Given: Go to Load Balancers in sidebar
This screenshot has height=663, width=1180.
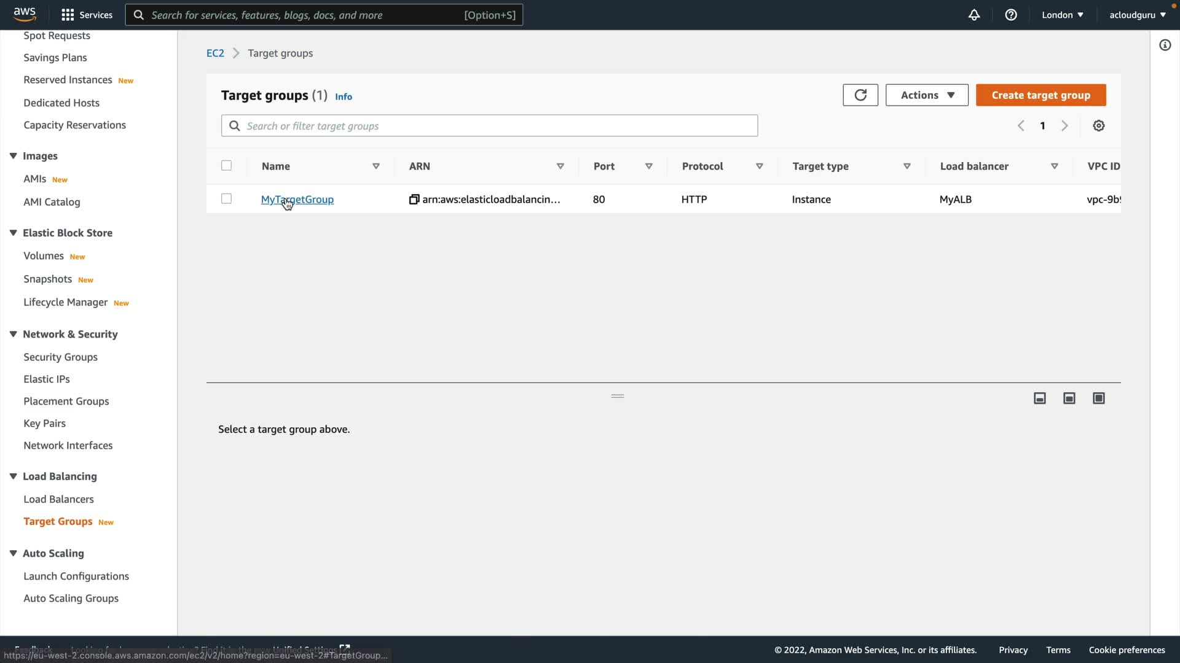Looking at the screenshot, I should pos(58,499).
